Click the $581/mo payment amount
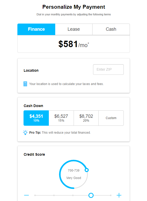Screen dimensions: 147x201 (x=74, y=44)
